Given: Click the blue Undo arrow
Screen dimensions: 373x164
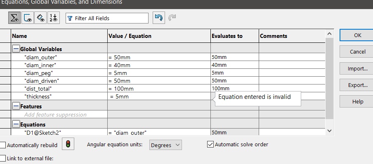Looking at the screenshot, I should pos(159,18).
